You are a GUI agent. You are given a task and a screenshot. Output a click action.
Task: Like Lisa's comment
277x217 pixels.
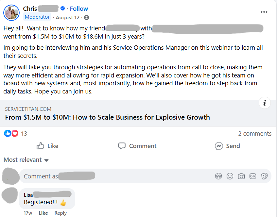click(43, 213)
